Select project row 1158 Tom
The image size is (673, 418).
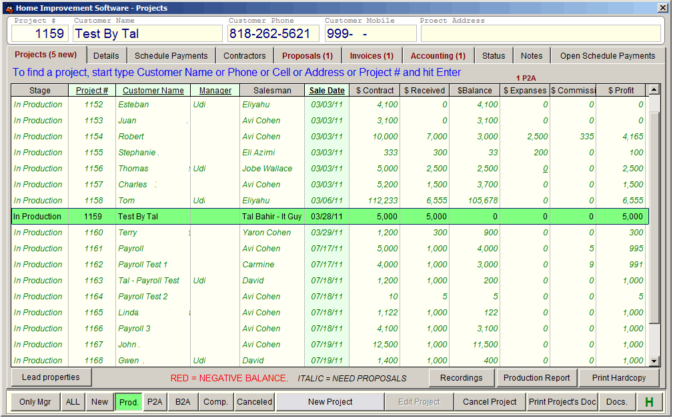(329, 201)
